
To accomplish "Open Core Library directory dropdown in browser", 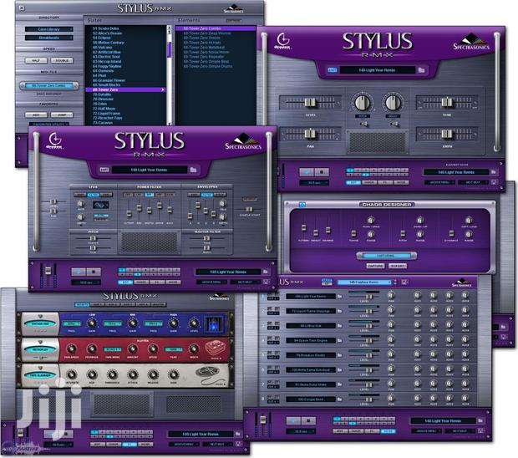I will [49, 29].
